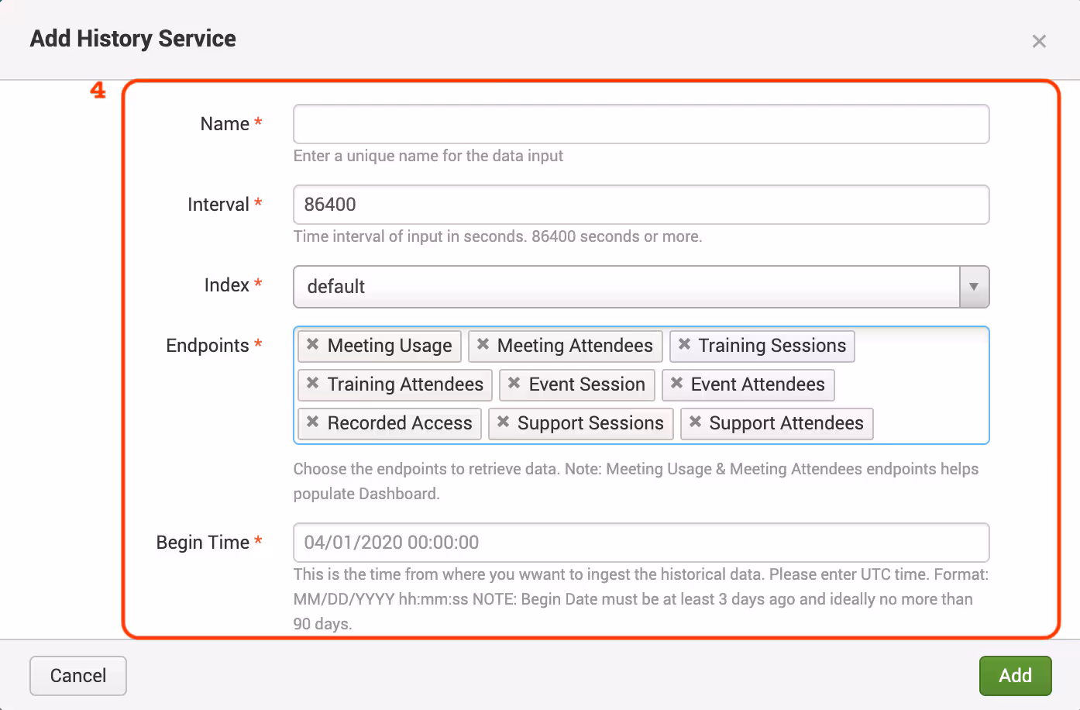
Task: Remove the Meeting Usage endpoint tag
Action: pyautogui.click(x=313, y=344)
